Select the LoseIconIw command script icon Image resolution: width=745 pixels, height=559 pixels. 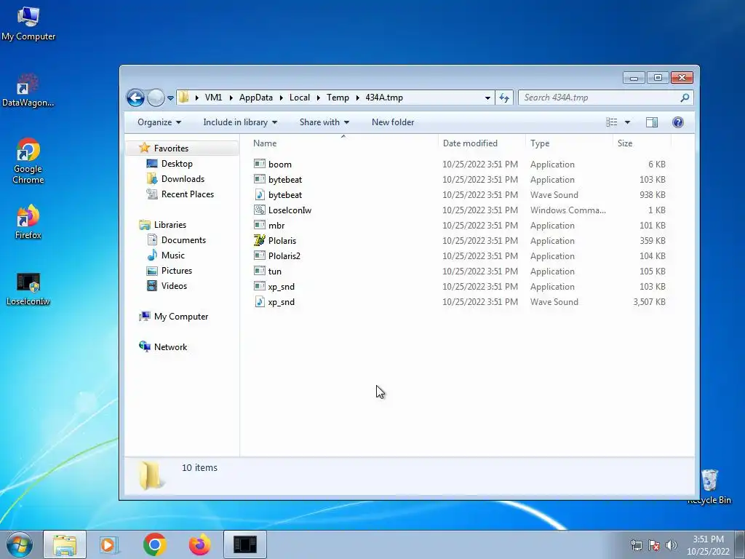click(260, 210)
